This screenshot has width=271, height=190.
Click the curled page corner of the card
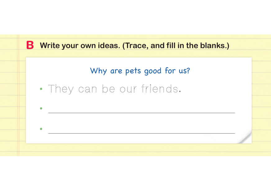246,138
